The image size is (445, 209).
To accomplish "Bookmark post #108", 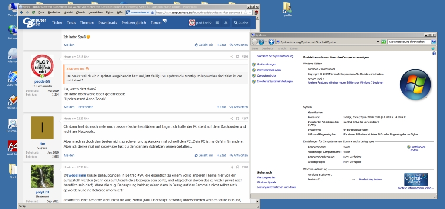I will click(238, 167).
